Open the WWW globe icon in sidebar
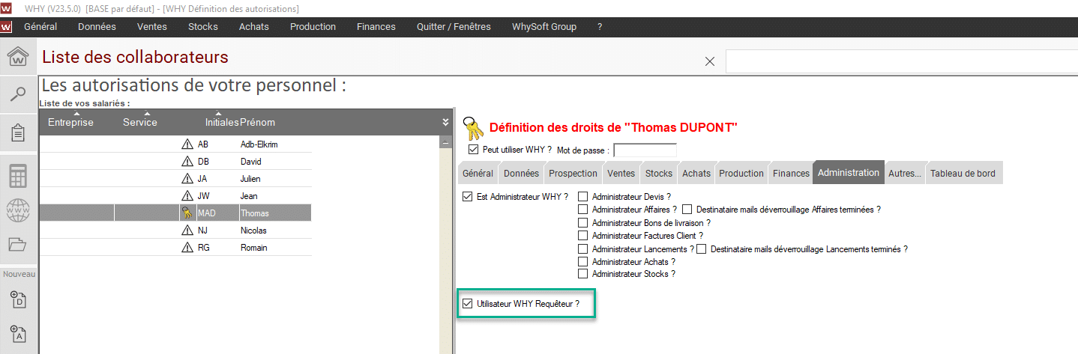Viewport: 1078px width, 354px height. 18,210
